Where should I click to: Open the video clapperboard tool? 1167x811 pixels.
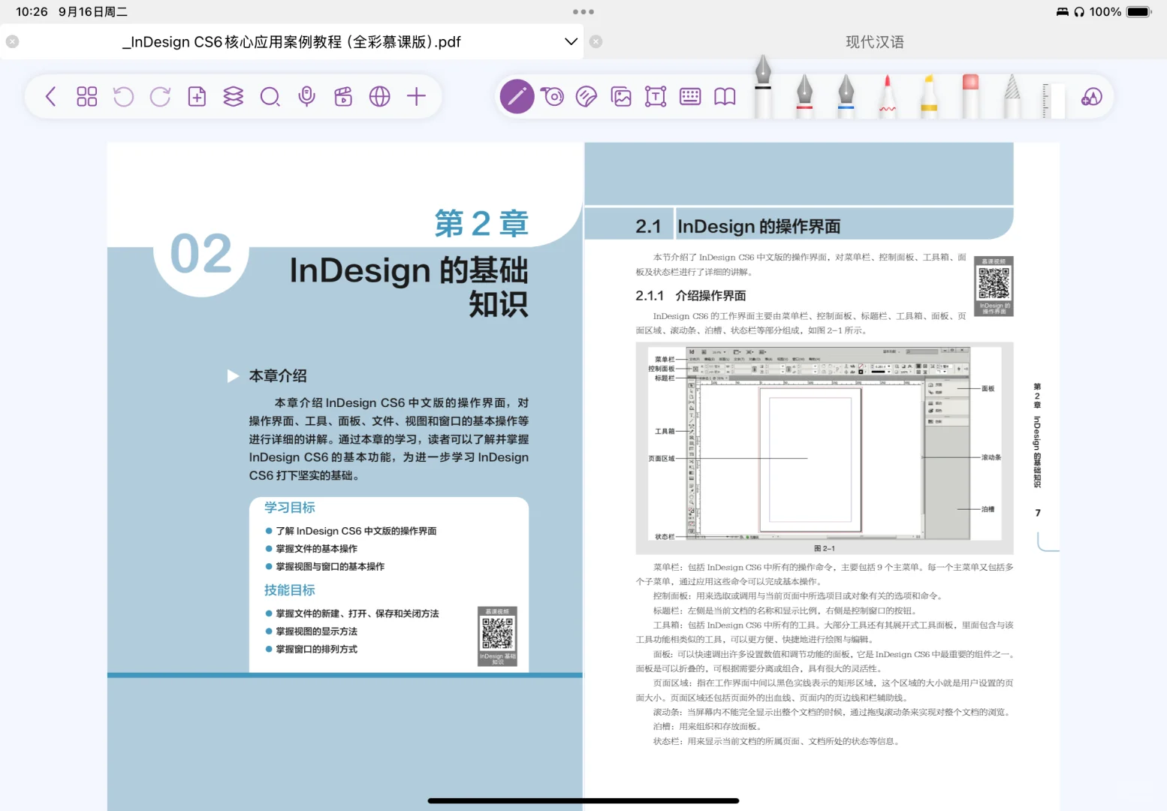(x=343, y=96)
